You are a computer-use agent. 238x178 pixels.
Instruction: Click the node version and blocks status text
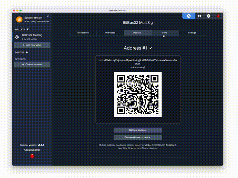[x=36, y=22]
